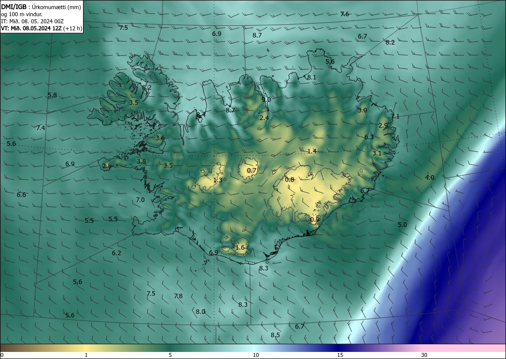Click the map value '8.1'
This screenshot has width=506, height=359.
(311, 77)
